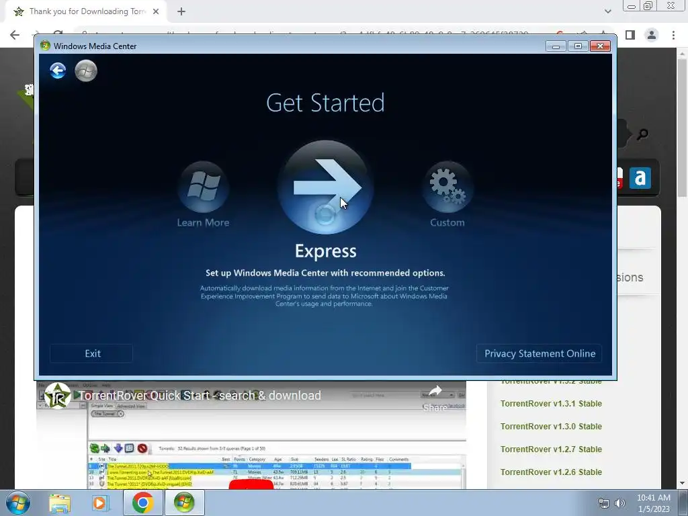Launch Windows Media Player from taskbar
The width and height of the screenshot is (688, 516).
(100, 503)
